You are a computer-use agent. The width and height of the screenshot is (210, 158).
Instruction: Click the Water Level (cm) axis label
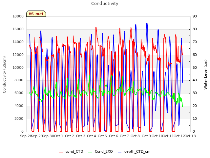[x=205, y=75]
